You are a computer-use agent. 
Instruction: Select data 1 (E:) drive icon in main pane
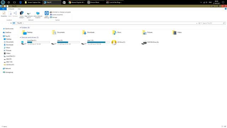tap(84, 43)
